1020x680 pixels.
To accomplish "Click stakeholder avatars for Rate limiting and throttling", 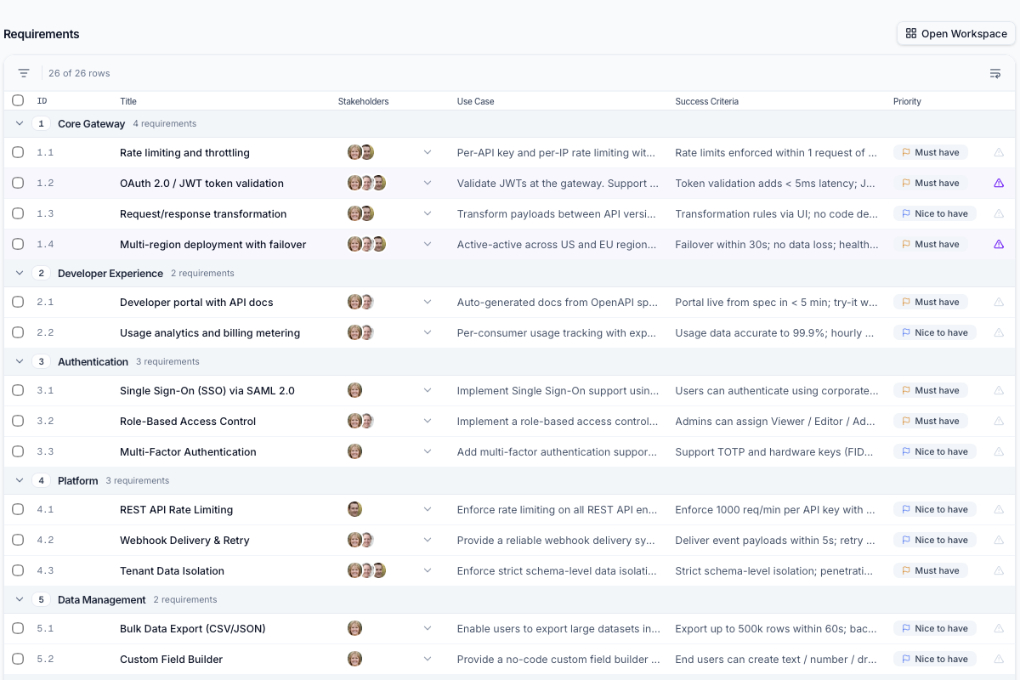I will 361,153.
